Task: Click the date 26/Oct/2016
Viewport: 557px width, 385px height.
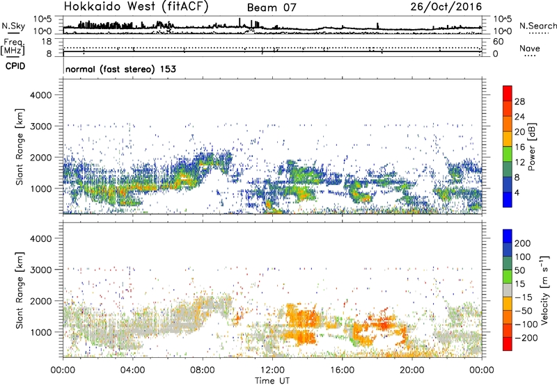Action: pos(446,7)
